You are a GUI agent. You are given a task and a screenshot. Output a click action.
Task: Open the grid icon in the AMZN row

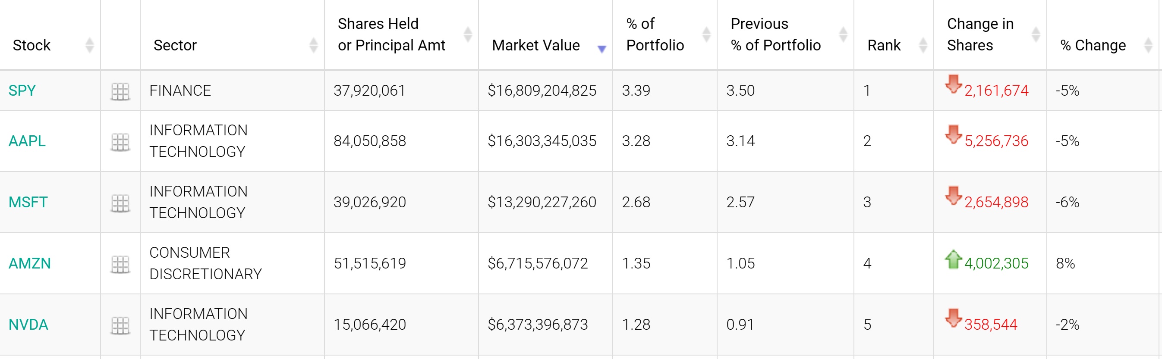[x=120, y=265]
